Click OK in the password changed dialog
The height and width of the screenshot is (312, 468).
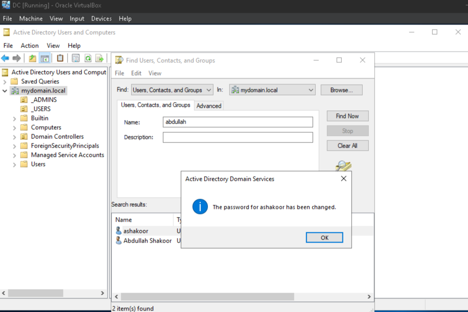coord(324,237)
